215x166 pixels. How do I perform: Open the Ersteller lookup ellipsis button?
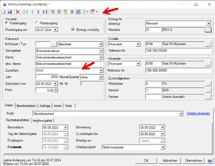pyautogui.click(x=208, y=44)
